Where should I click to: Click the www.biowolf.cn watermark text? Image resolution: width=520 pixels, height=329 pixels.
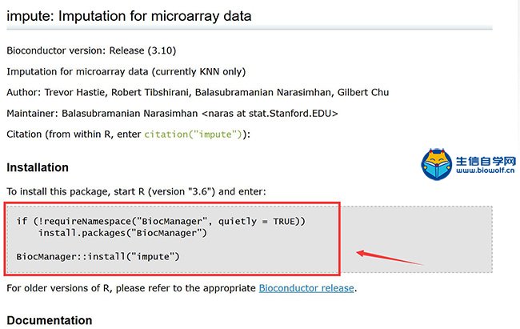[x=486, y=171]
